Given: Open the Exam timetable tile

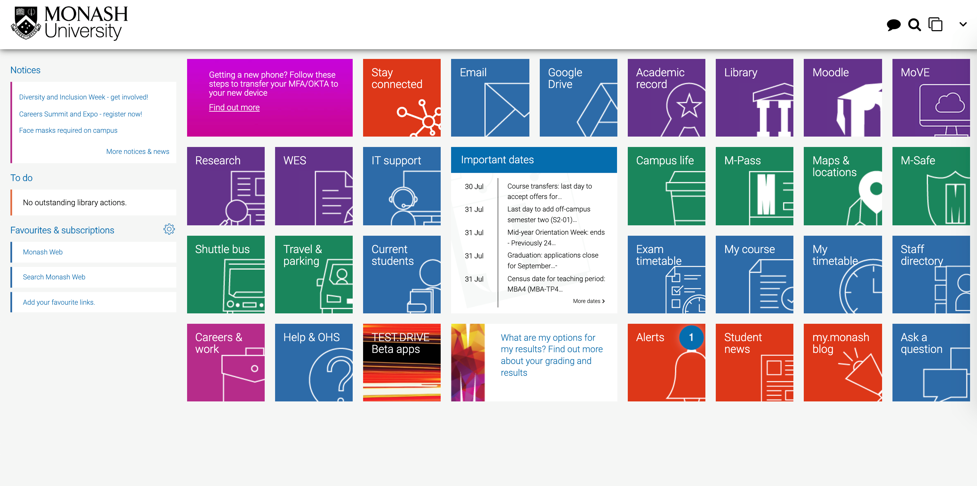Looking at the screenshot, I should tap(666, 274).
